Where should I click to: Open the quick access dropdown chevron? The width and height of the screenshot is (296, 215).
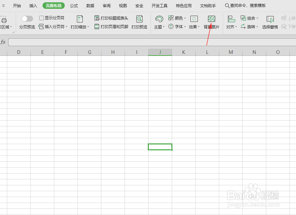[3, 6]
